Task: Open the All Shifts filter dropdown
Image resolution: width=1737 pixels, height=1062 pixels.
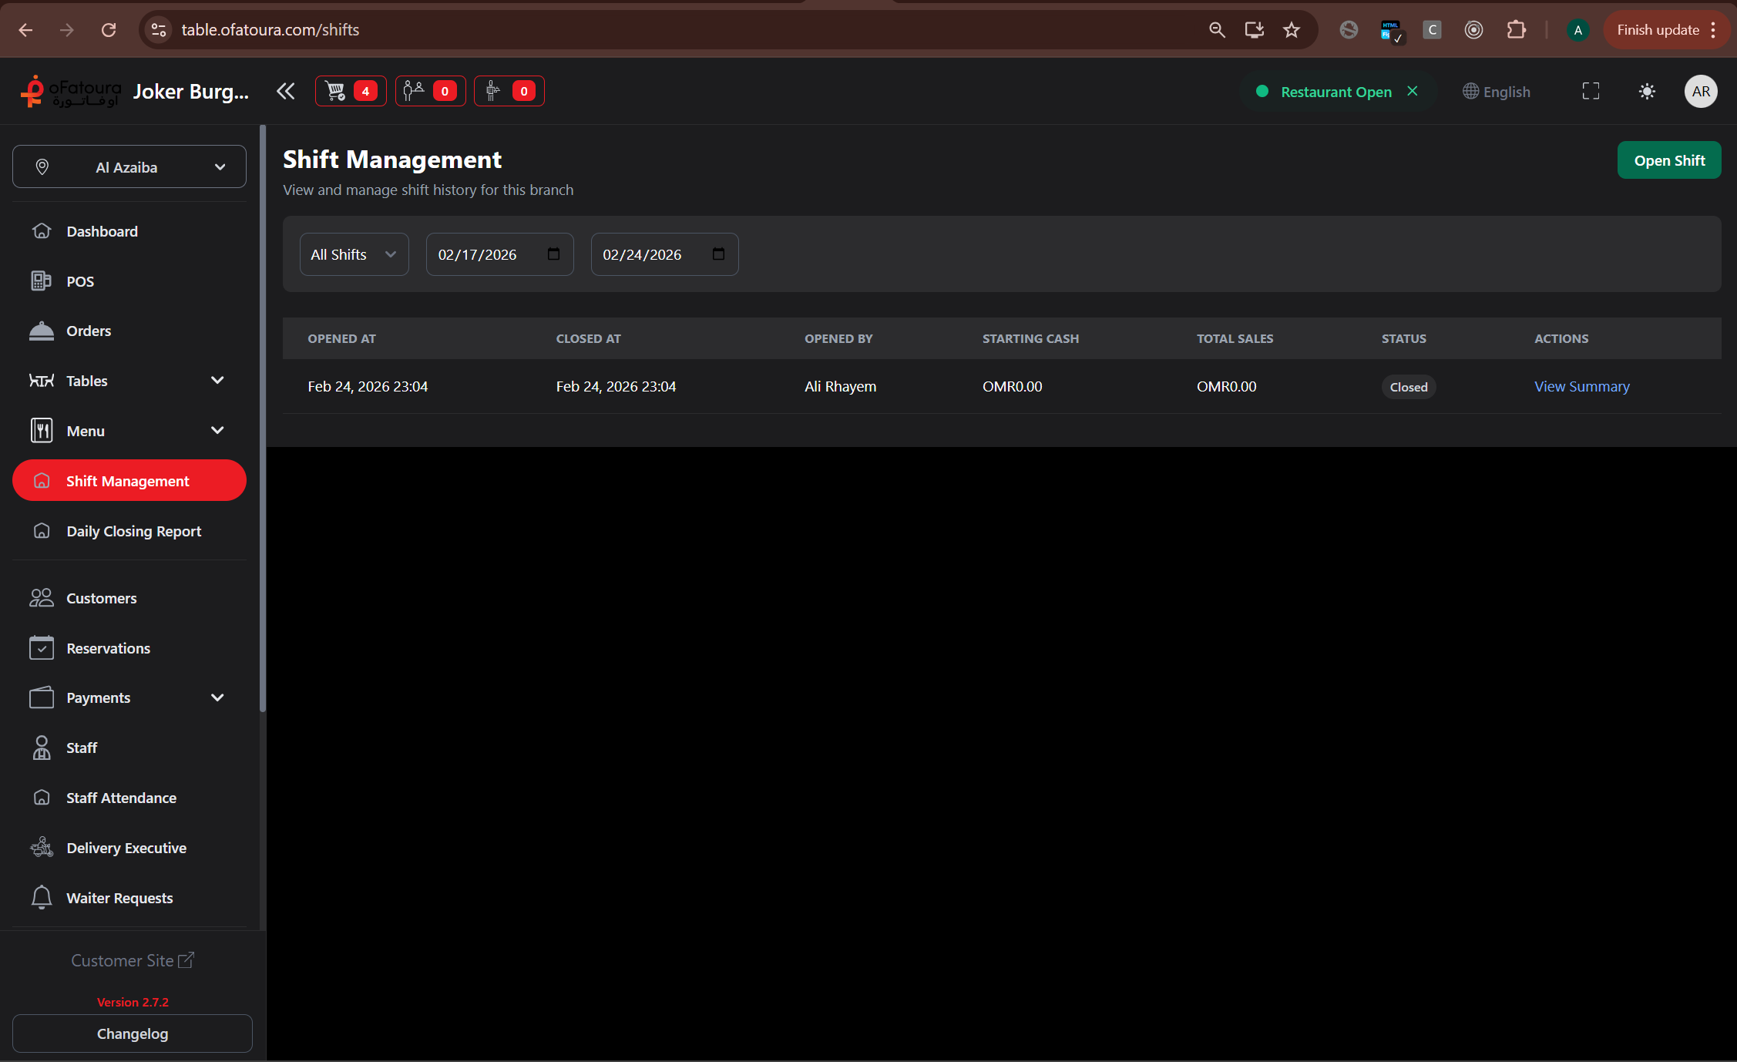Action: [354, 254]
